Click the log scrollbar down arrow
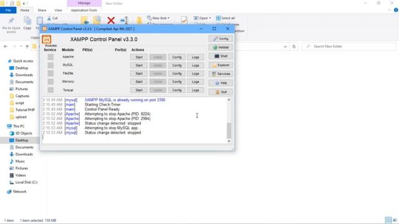Viewport: 399px width, 224px height. click(x=229, y=141)
